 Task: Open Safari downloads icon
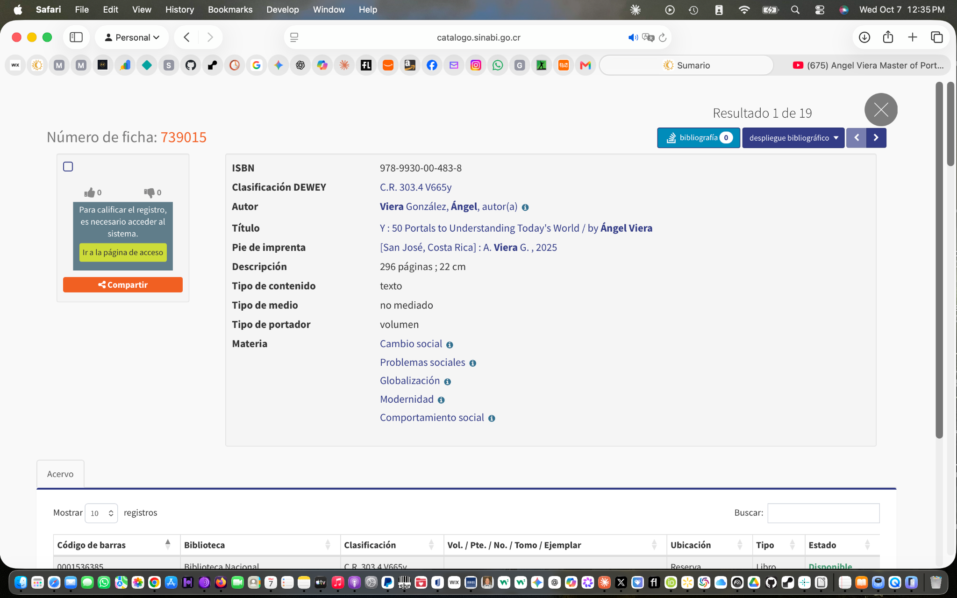(x=864, y=37)
